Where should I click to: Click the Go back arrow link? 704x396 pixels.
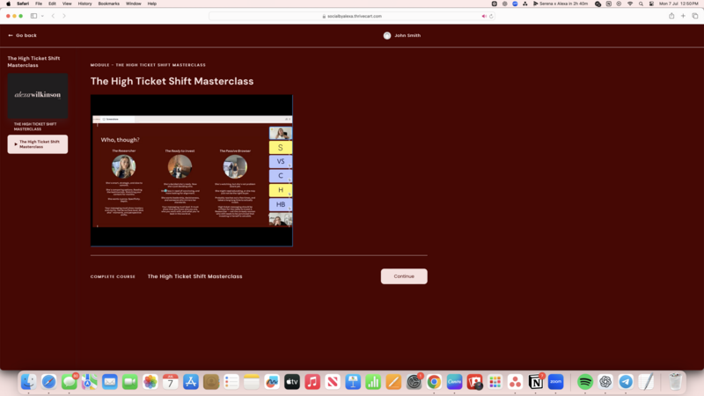coord(23,35)
